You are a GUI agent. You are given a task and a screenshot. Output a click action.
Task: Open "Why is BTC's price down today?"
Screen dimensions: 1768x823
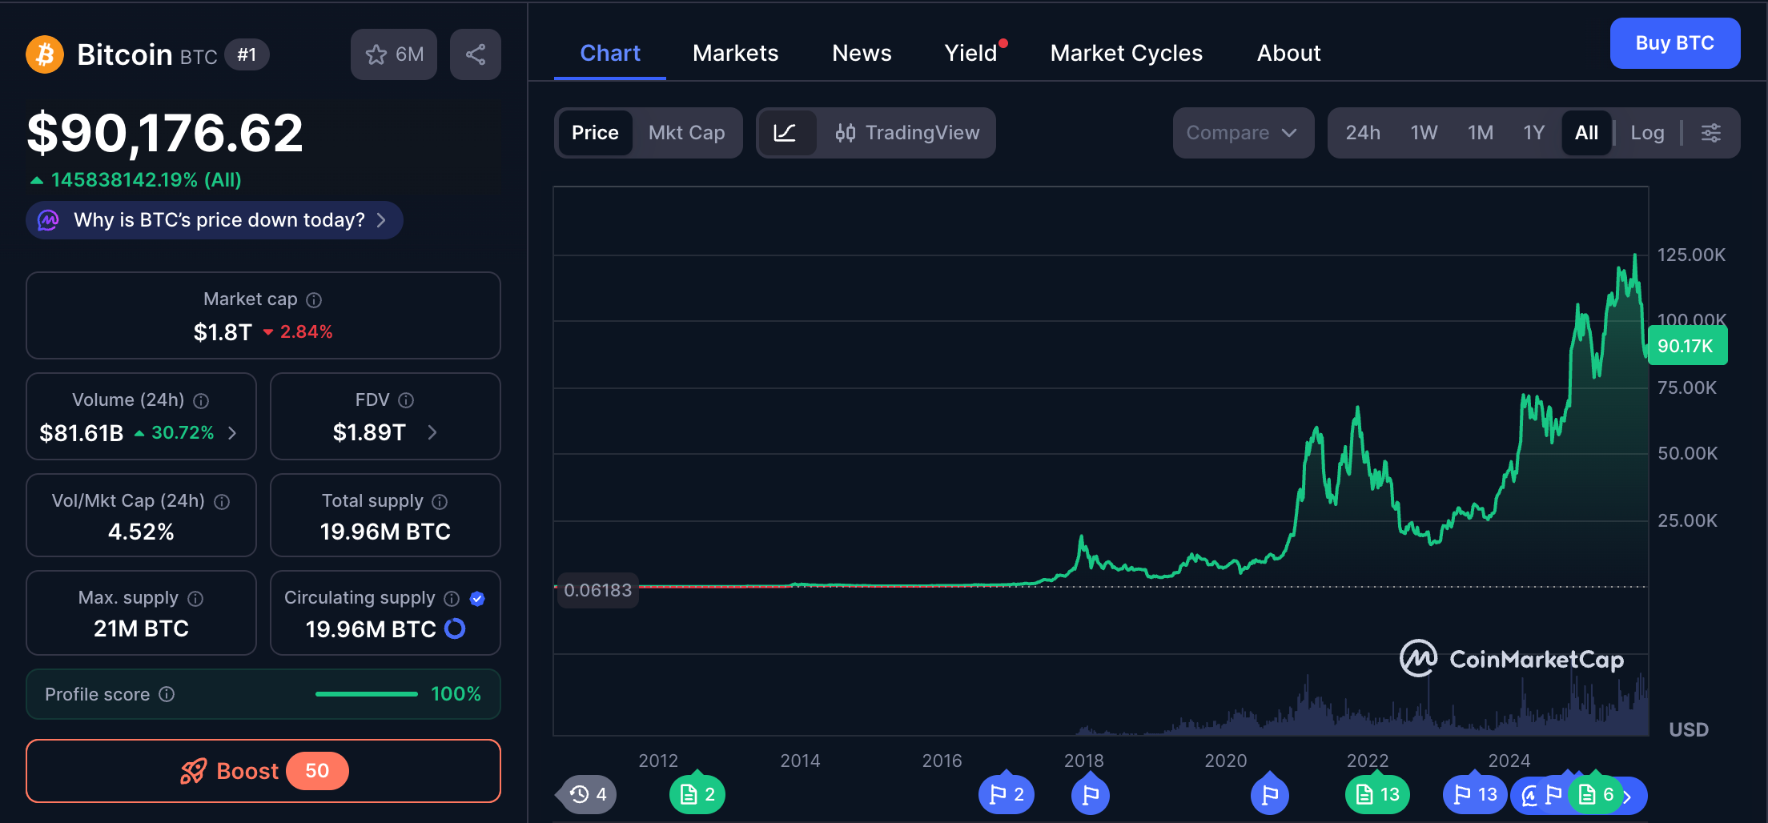(214, 220)
